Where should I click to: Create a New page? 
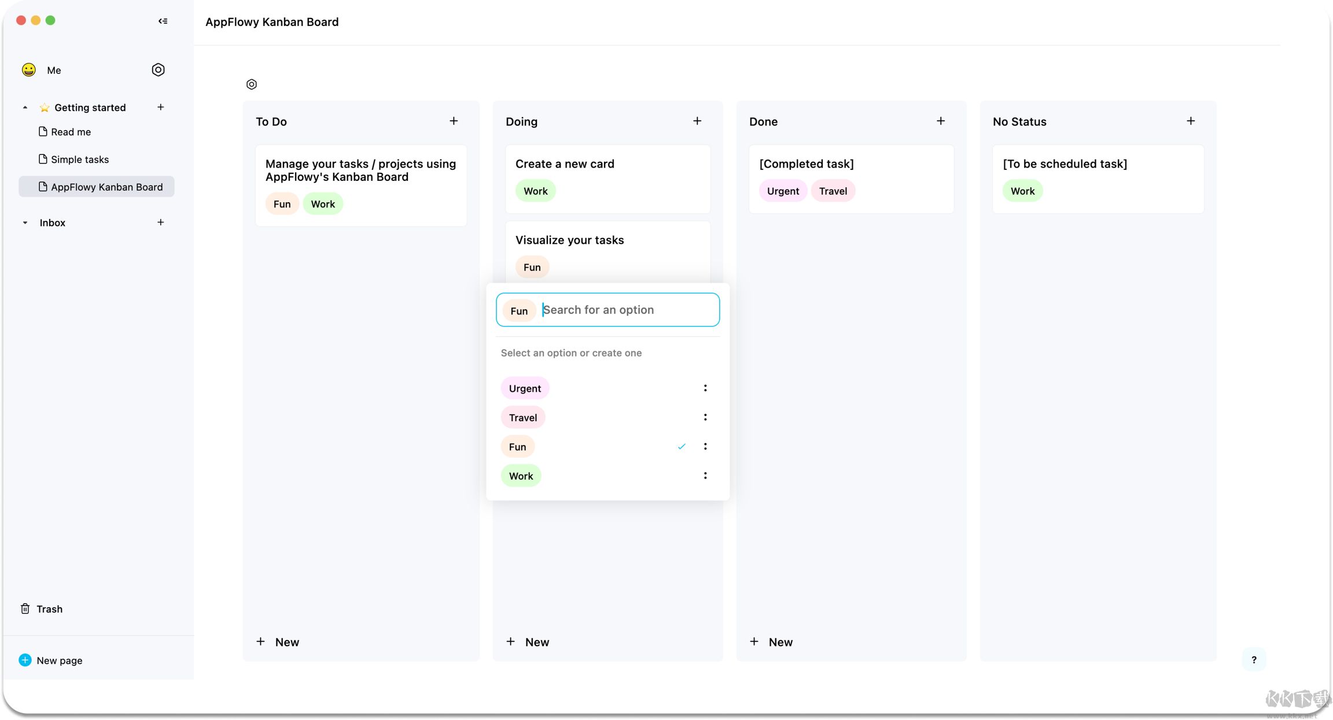click(x=59, y=660)
